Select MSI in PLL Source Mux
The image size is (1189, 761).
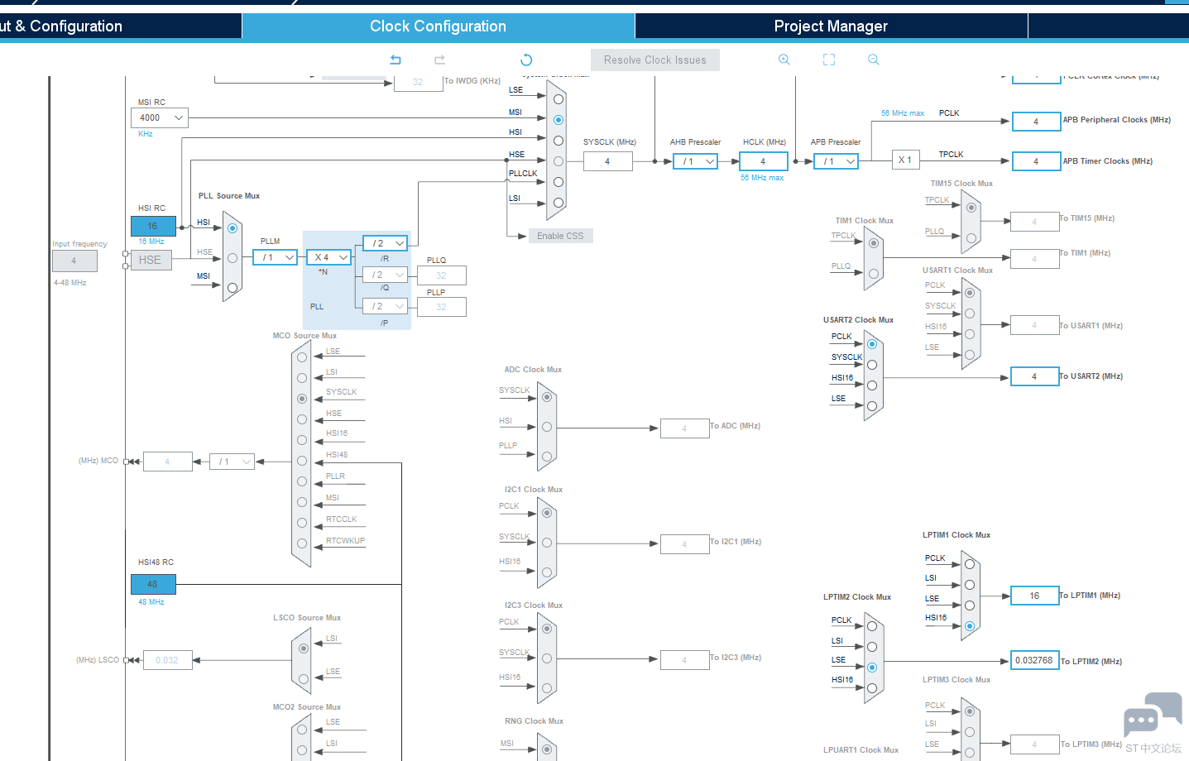(233, 288)
